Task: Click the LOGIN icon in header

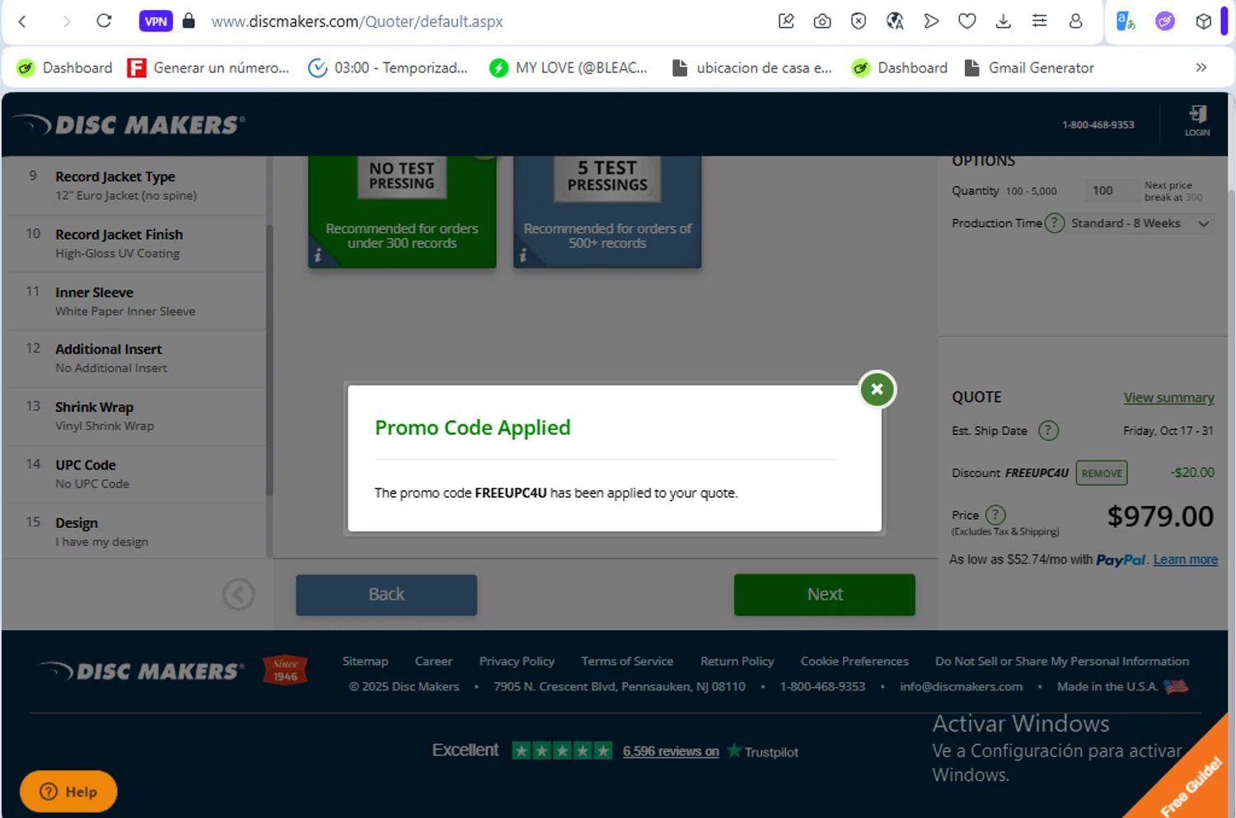Action: [1197, 120]
